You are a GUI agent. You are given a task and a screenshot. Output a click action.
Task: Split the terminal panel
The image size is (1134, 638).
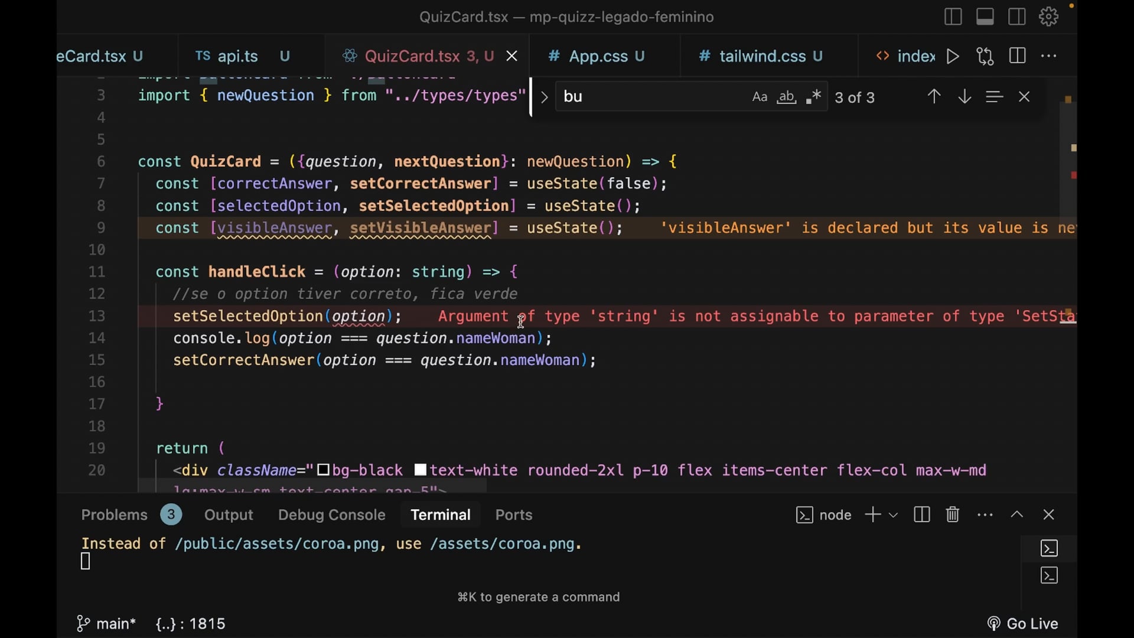point(921,515)
